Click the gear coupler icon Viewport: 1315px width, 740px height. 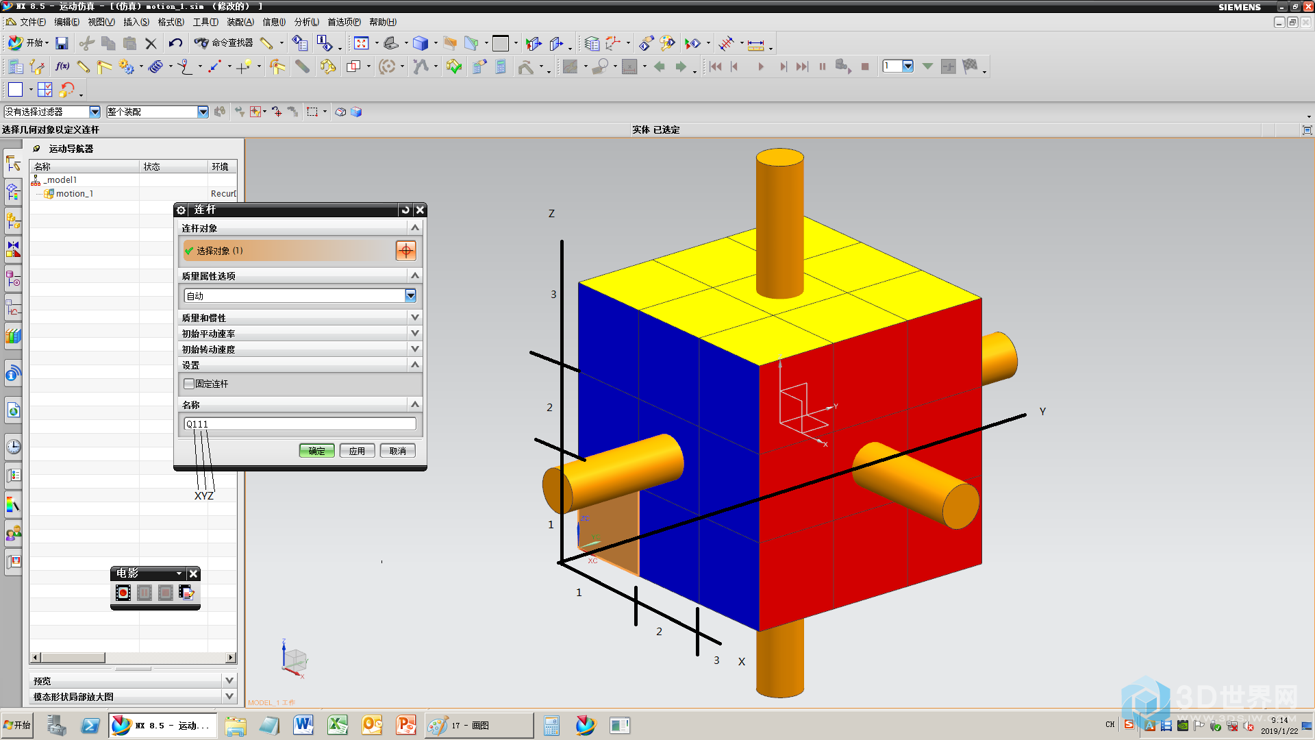(x=126, y=66)
